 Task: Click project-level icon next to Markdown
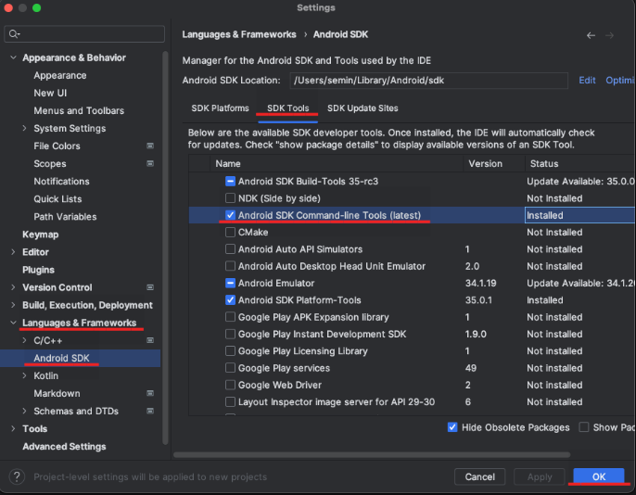point(150,394)
